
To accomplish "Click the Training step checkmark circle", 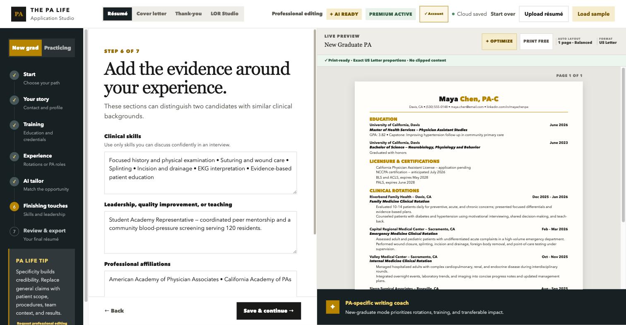I will pyautogui.click(x=14, y=125).
